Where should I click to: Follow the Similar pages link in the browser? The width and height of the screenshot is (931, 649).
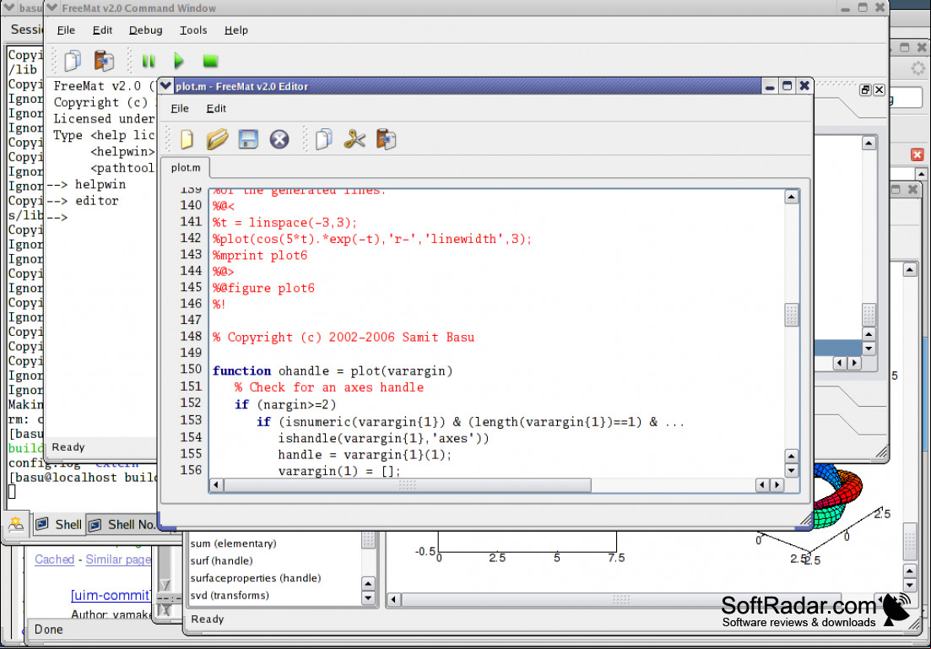118,560
